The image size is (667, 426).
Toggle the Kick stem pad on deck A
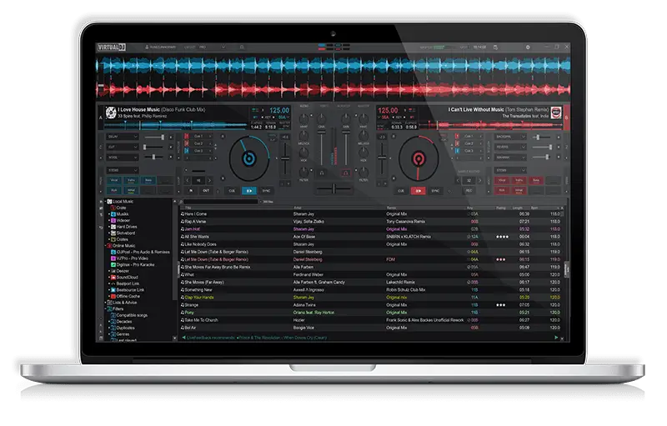point(114,190)
